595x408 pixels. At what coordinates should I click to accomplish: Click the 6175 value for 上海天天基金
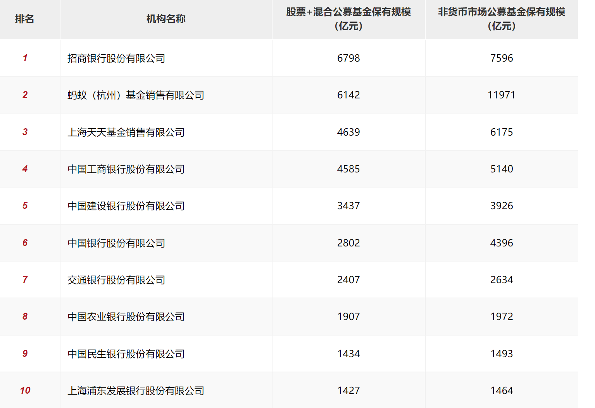click(502, 132)
